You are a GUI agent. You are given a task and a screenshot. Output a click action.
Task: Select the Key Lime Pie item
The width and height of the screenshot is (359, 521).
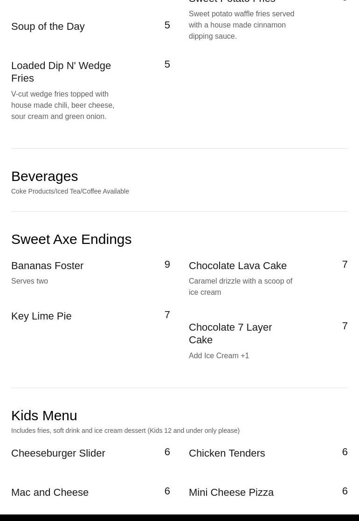click(x=41, y=316)
